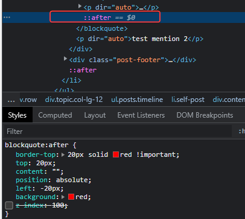
Task: Show hidden breadcrumbs with the ellipsis
Action: (11, 100)
